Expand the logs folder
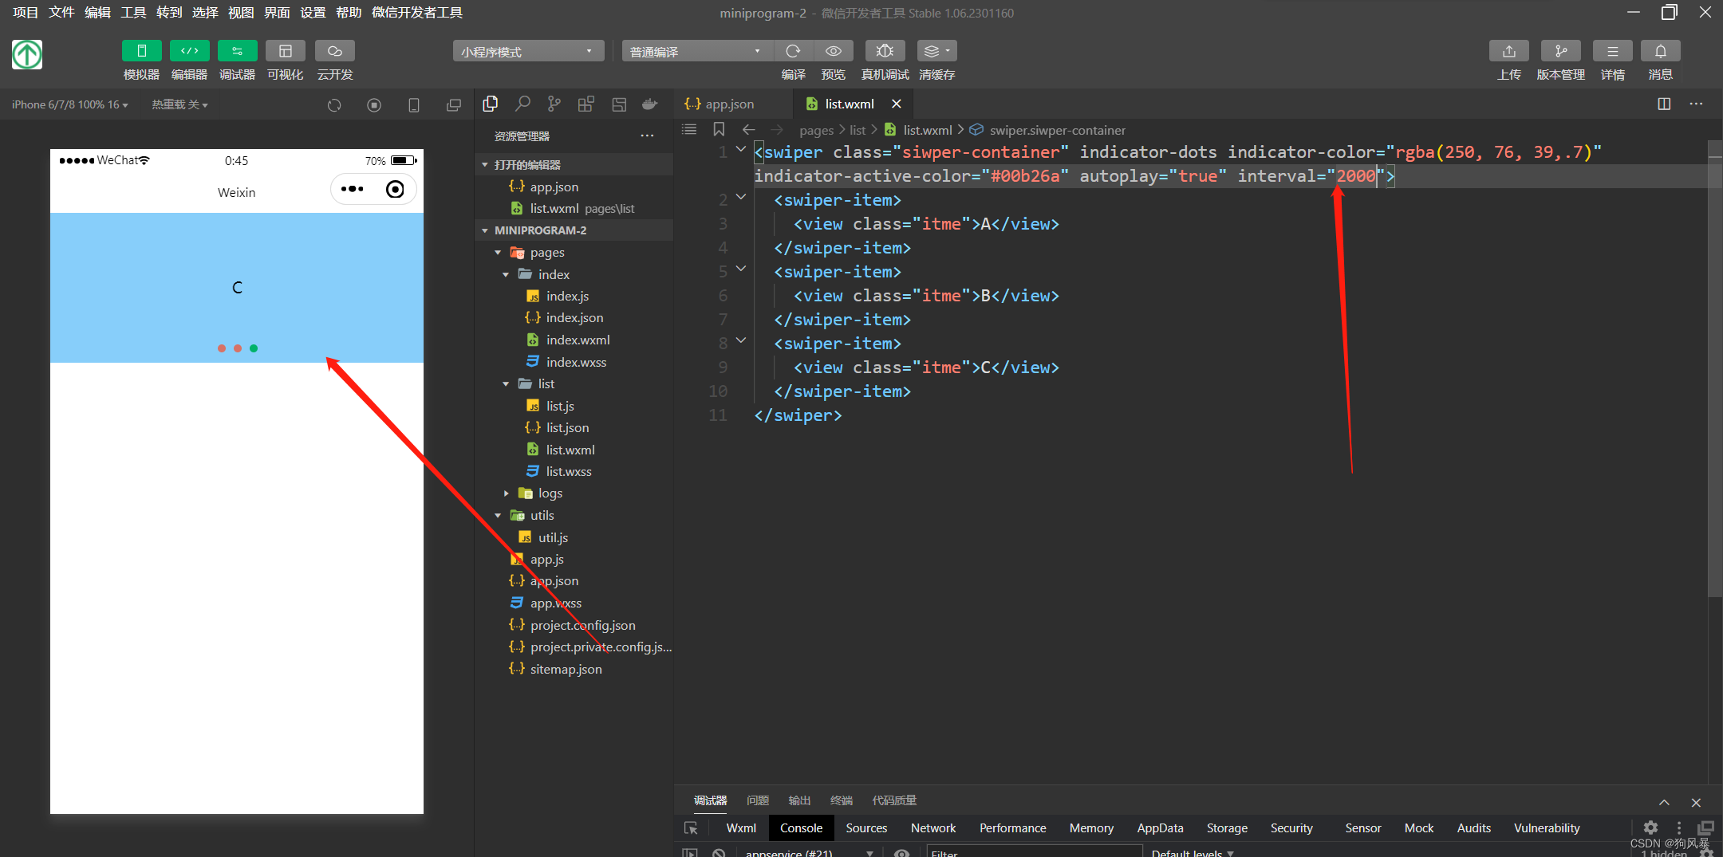Viewport: 1723px width, 857px height. coord(506,493)
